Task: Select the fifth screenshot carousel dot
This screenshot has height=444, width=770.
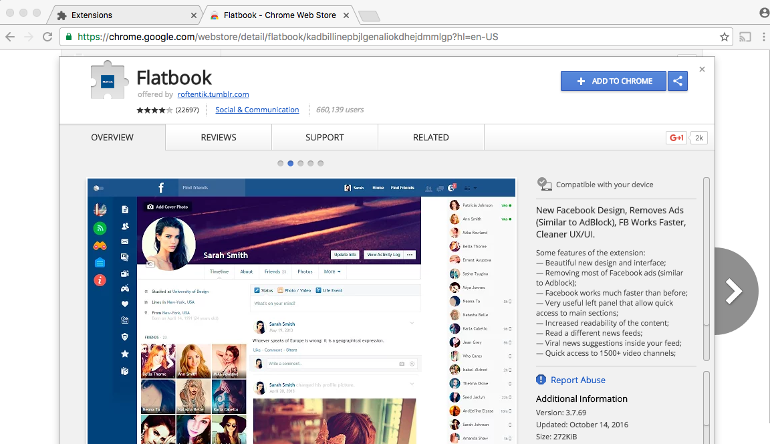Action: [x=321, y=164]
